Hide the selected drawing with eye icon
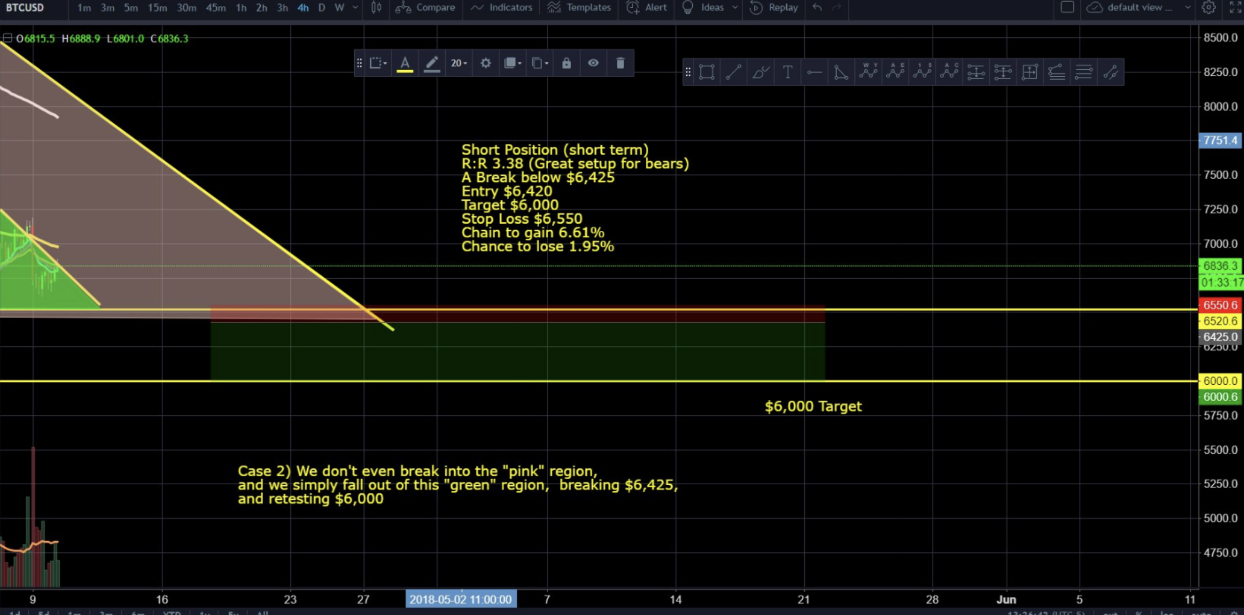The width and height of the screenshot is (1244, 615). click(593, 63)
